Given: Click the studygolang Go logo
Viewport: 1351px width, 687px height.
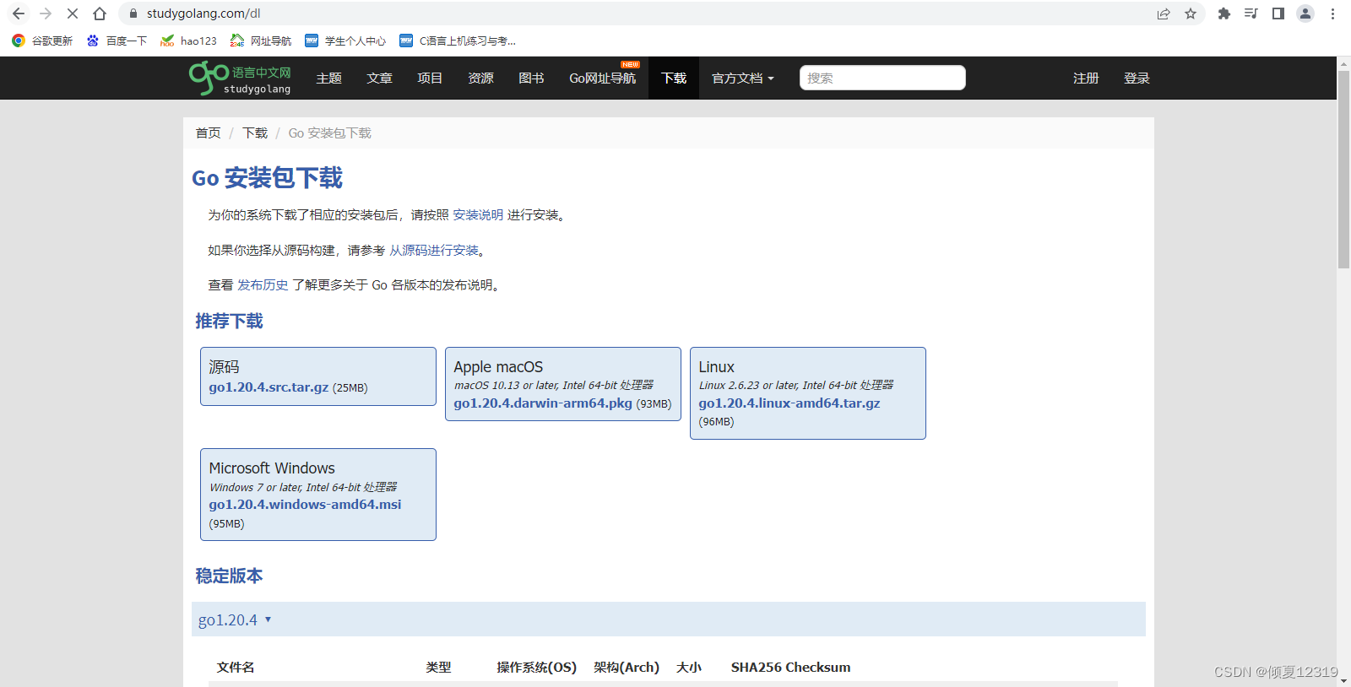Looking at the screenshot, I should point(240,78).
